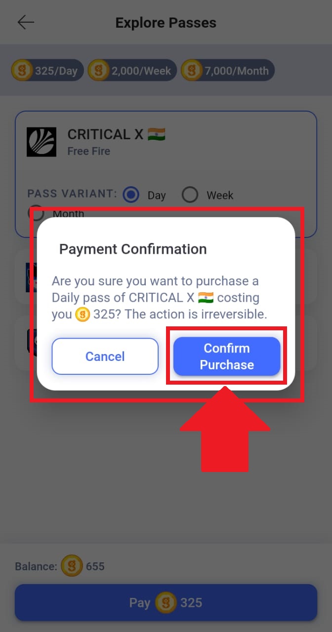332x632 pixels.
Task: Tap the coin icon in 325/Day chip
Action: [22, 71]
